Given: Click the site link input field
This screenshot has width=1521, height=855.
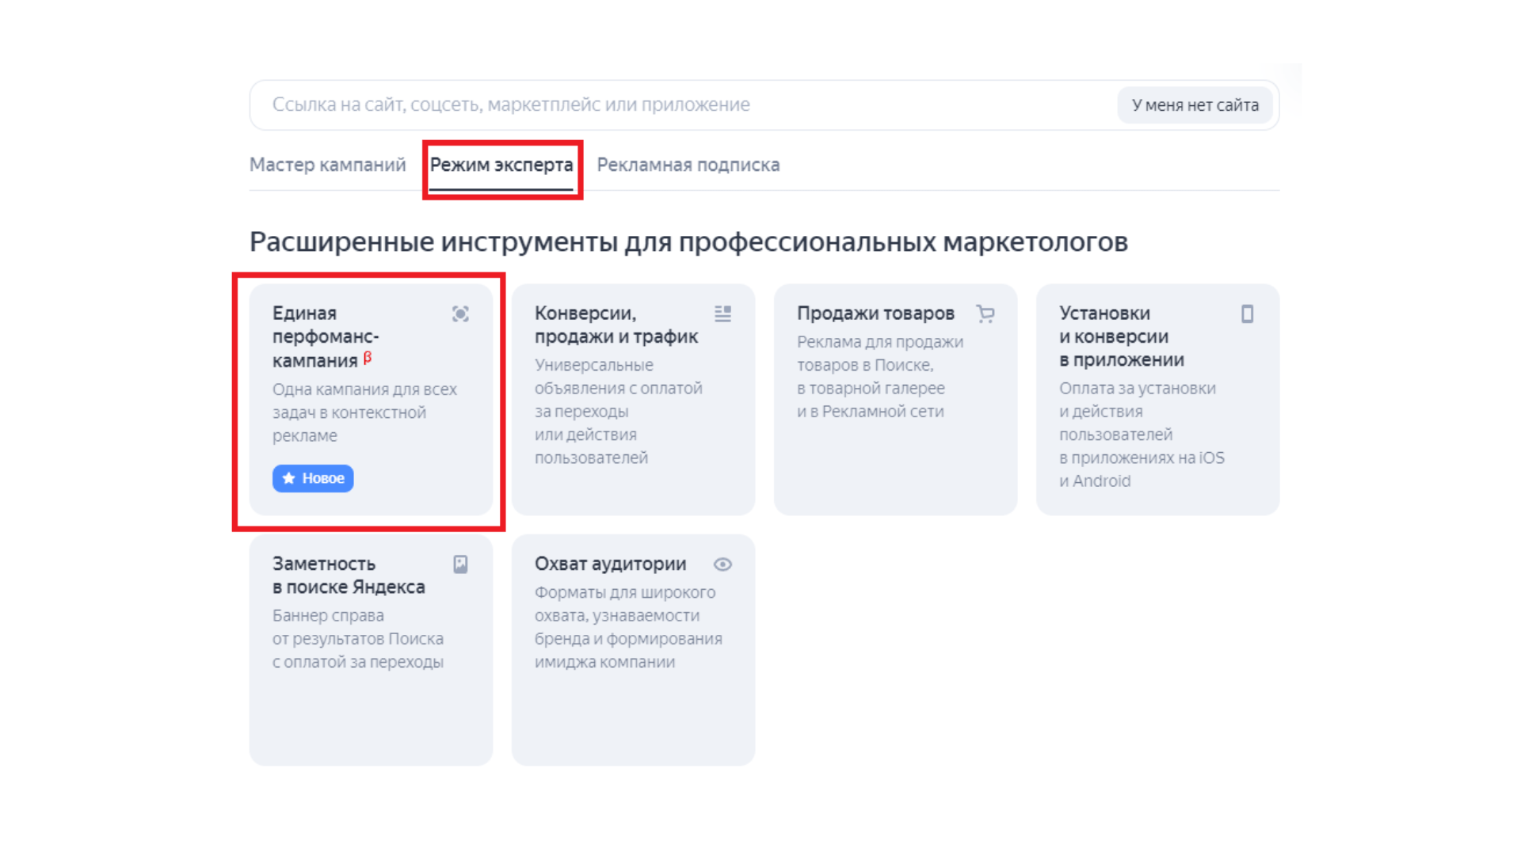Looking at the screenshot, I should pyautogui.click(x=681, y=104).
